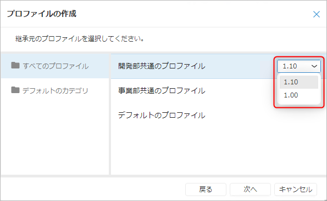Click empty area below デフォルトのプロファイル
The width and height of the screenshot is (327, 201).
[219, 151]
